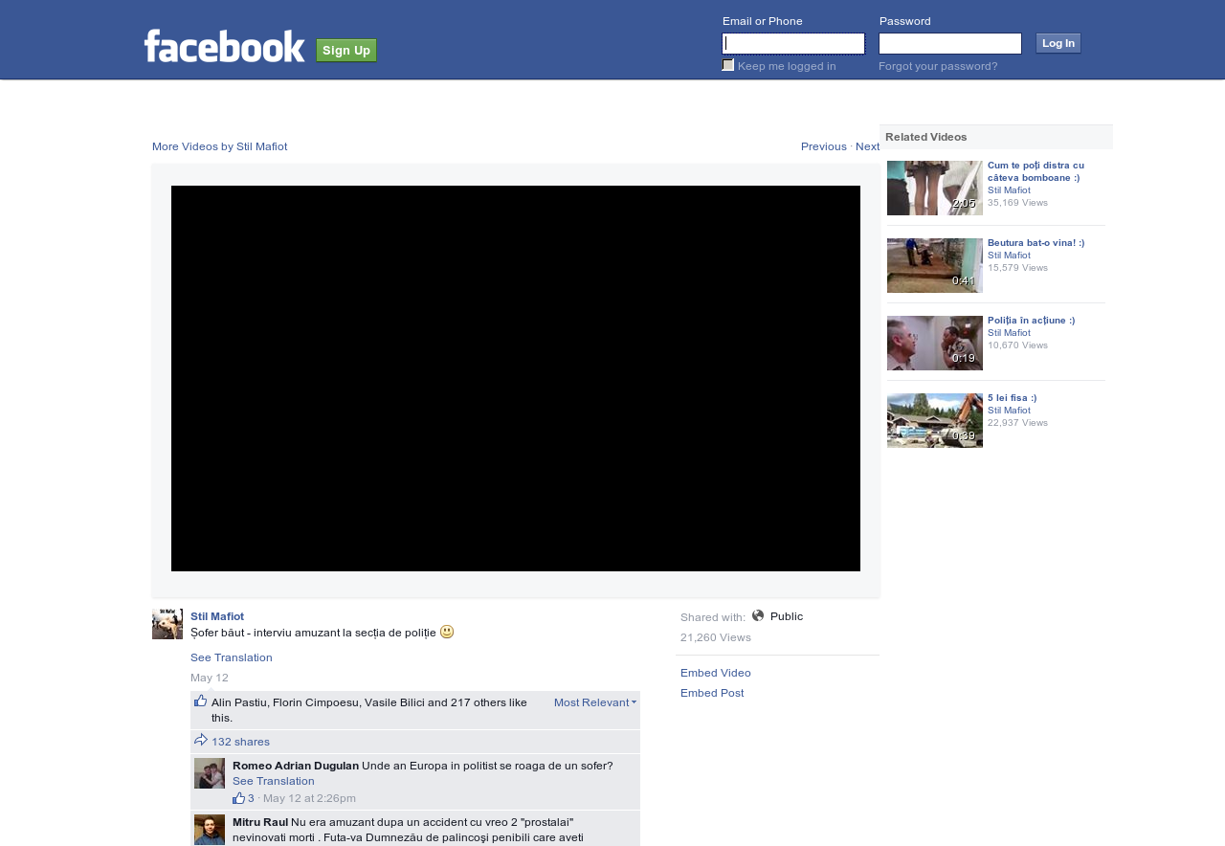Image resolution: width=1225 pixels, height=846 pixels.
Task: Go to Next video
Action: (867, 146)
